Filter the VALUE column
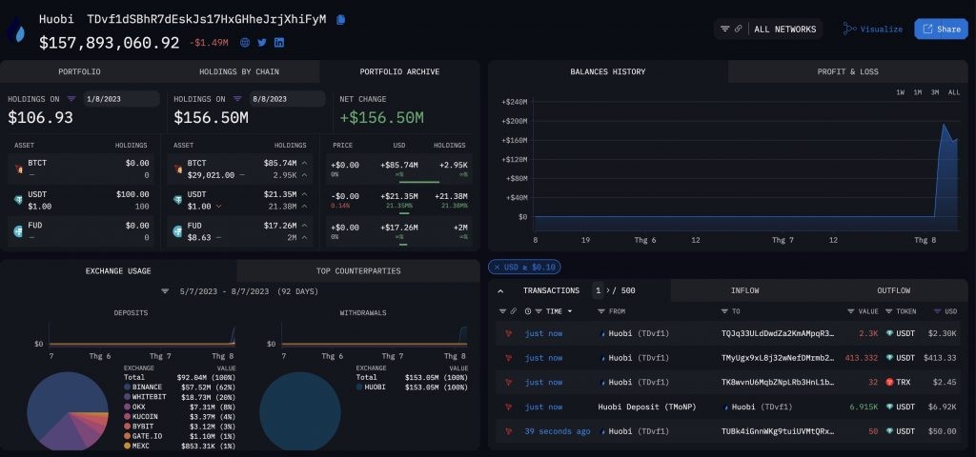The width and height of the screenshot is (976, 457). click(x=851, y=311)
